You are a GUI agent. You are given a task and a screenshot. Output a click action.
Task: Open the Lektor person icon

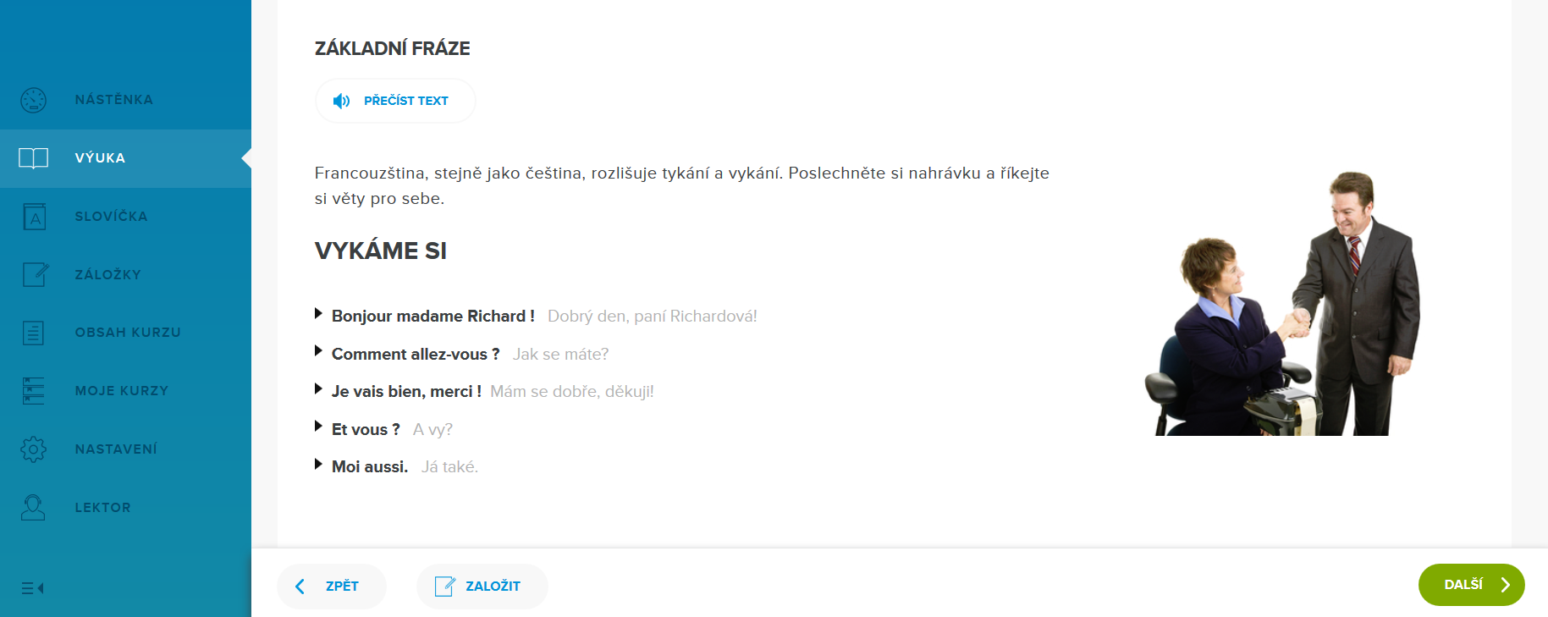(34, 507)
